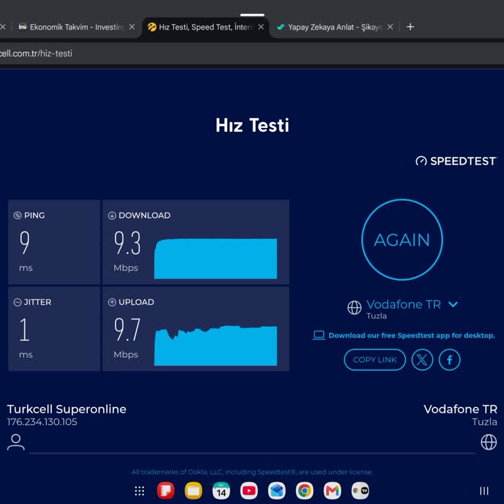Screen dimensions: 504x504
Task: Select the Hız Testi, Speed Test tab
Action: (205, 27)
